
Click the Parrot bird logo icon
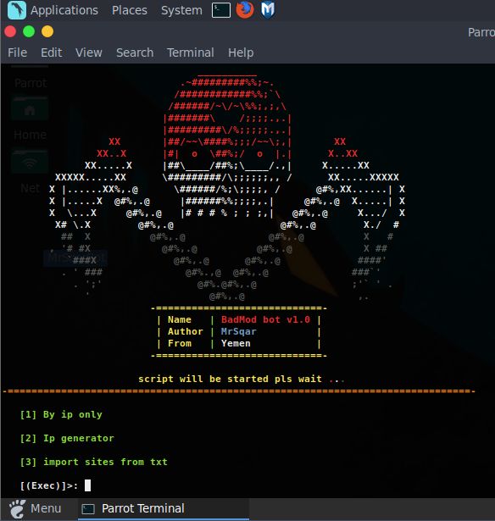click(x=17, y=10)
